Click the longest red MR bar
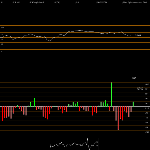This screenshot has width=150, height=150. tap(118, 118)
